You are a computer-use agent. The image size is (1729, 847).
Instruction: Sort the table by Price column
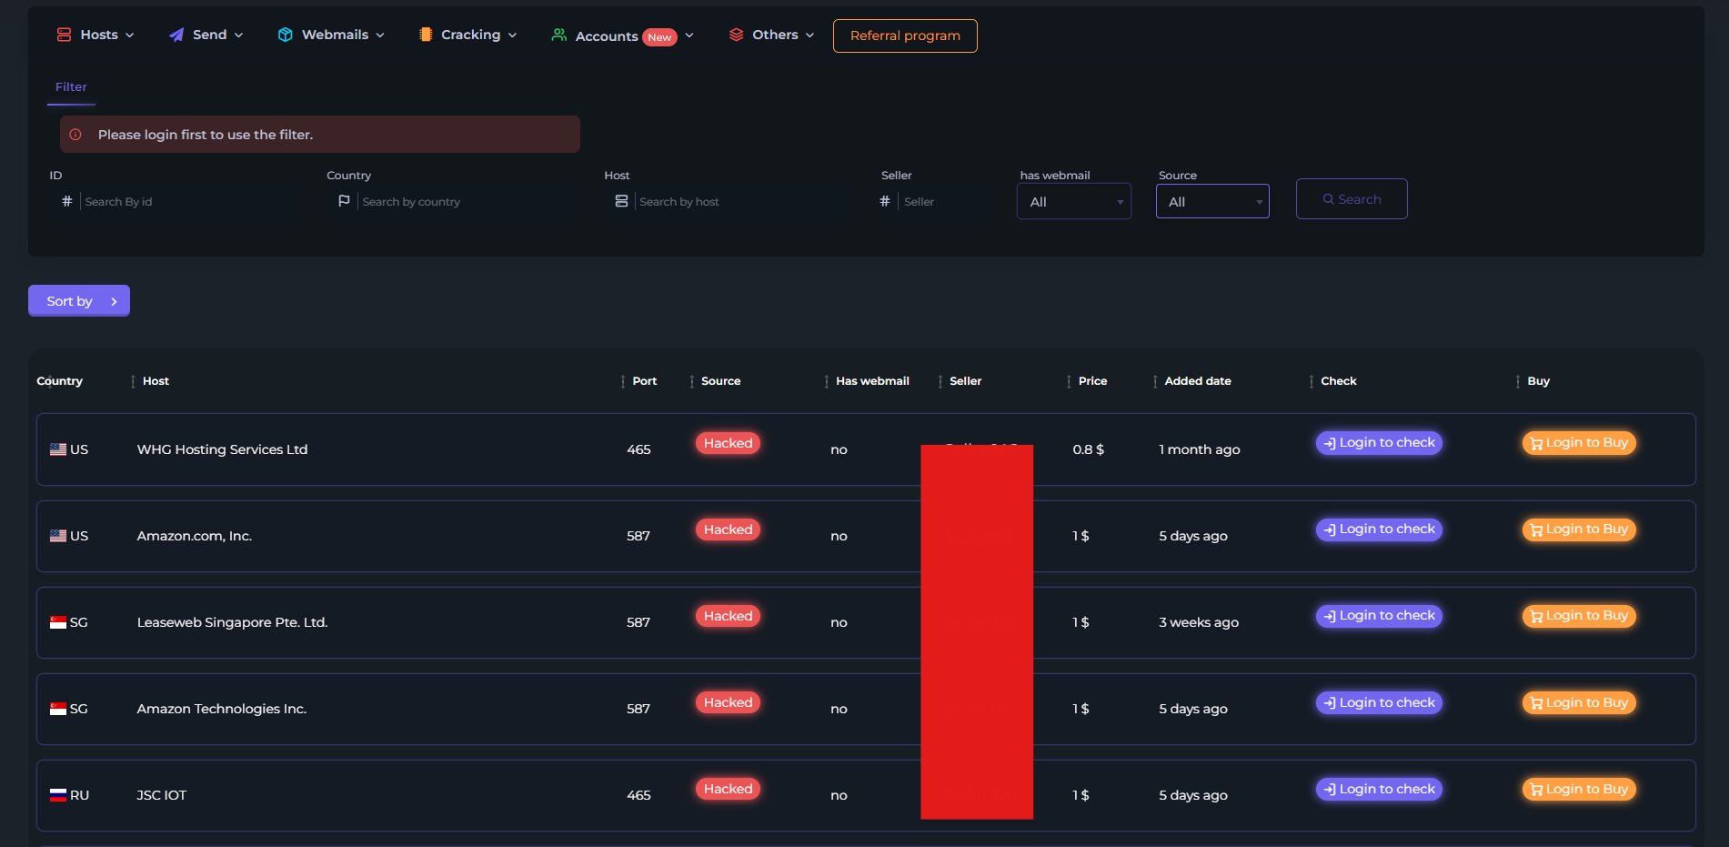point(1092,381)
